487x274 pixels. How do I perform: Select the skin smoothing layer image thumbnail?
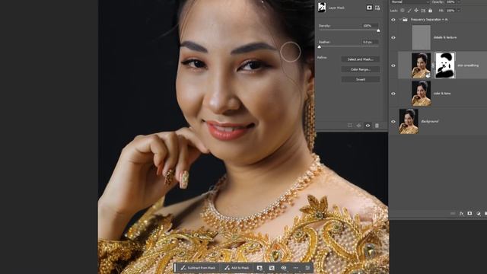coord(421,65)
